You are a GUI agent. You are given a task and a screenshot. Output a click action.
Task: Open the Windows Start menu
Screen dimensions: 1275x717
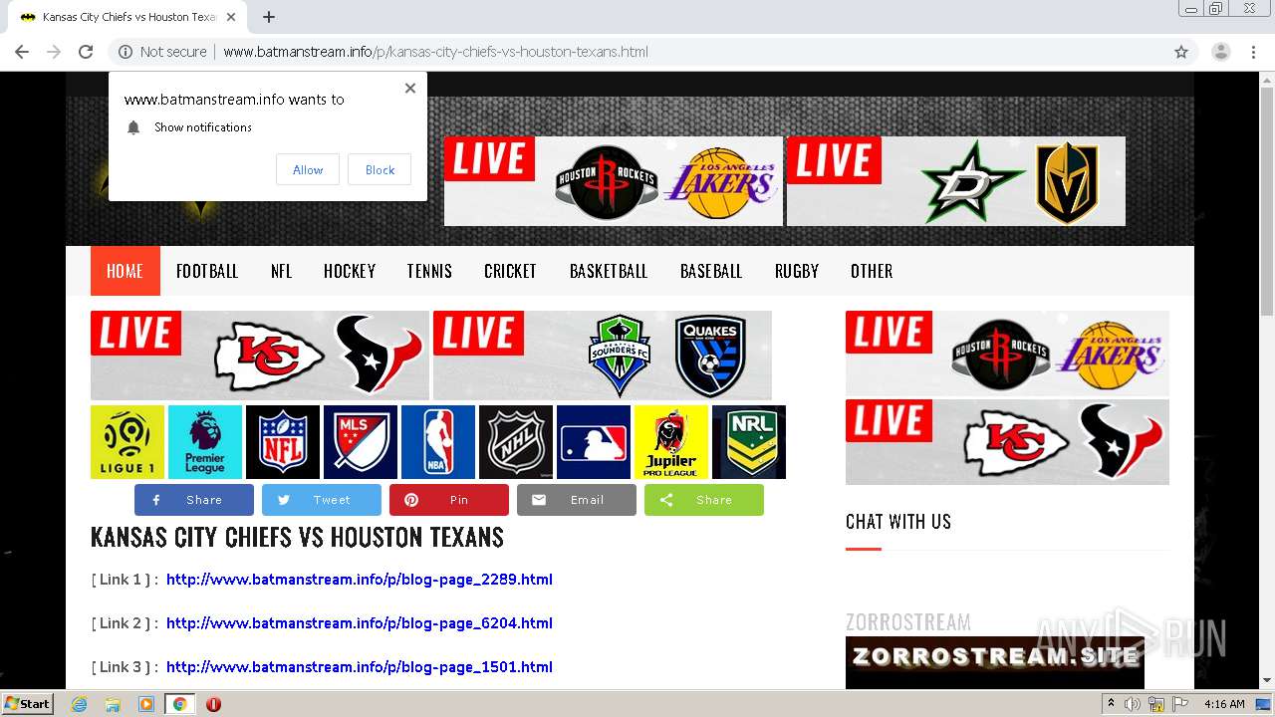pyautogui.click(x=27, y=704)
